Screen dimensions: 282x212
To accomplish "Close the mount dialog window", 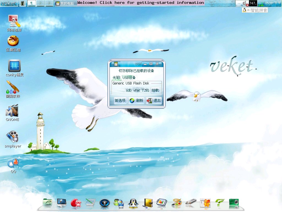I will click(x=157, y=64).
